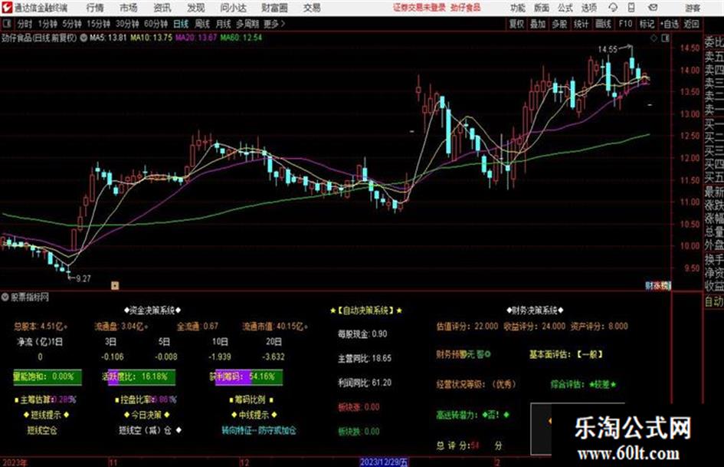This screenshot has width=724, height=467.
Task: Click the MA20: 13.67 indicator label
Action: (196, 38)
